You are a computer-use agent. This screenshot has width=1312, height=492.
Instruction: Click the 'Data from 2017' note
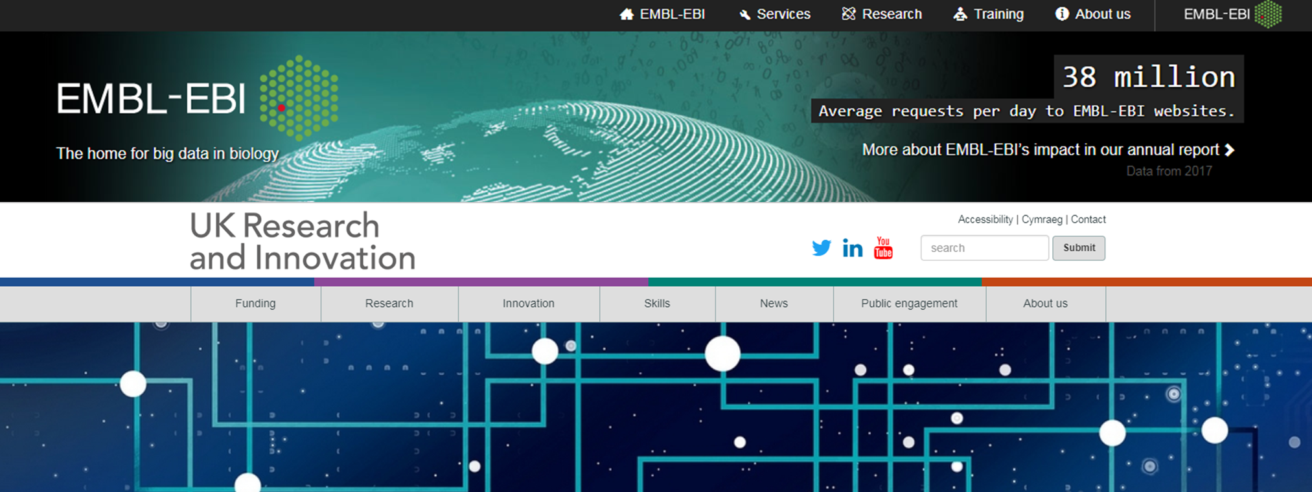click(1169, 172)
